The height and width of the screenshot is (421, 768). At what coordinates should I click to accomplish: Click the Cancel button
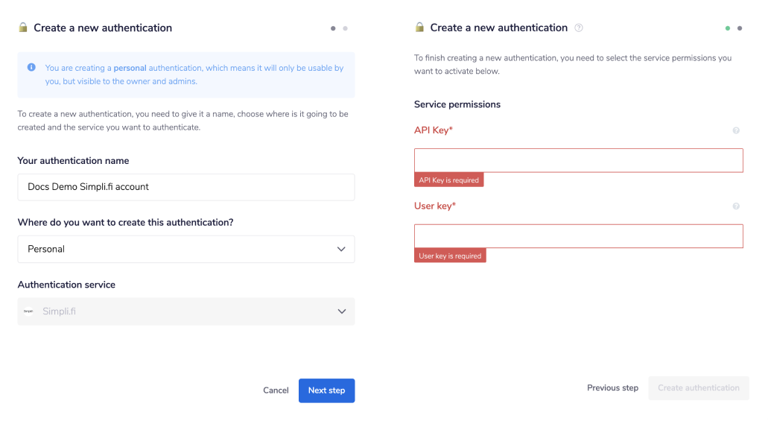[x=276, y=390]
